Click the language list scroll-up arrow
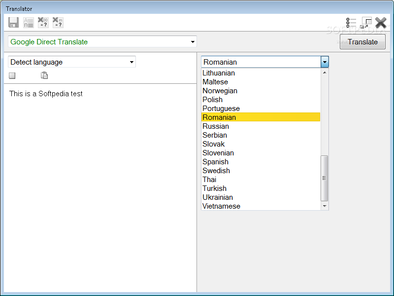Screen dimensions: 394x296 [325, 73]
